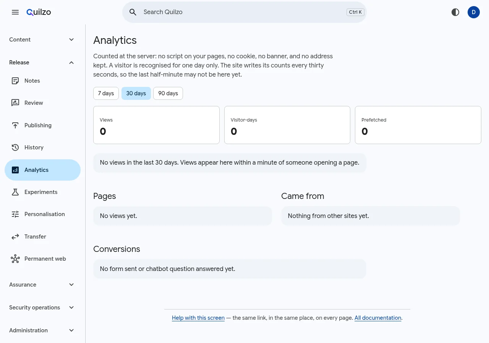The image size is (489, 343).
Task: Click the Visitor-days count card
Action: tap(287, 125)
